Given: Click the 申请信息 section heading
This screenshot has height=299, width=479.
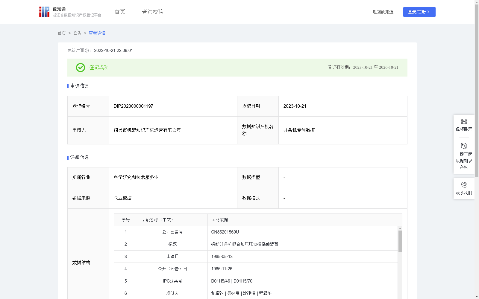Looking at the screenshot, I should click(80, 86).
